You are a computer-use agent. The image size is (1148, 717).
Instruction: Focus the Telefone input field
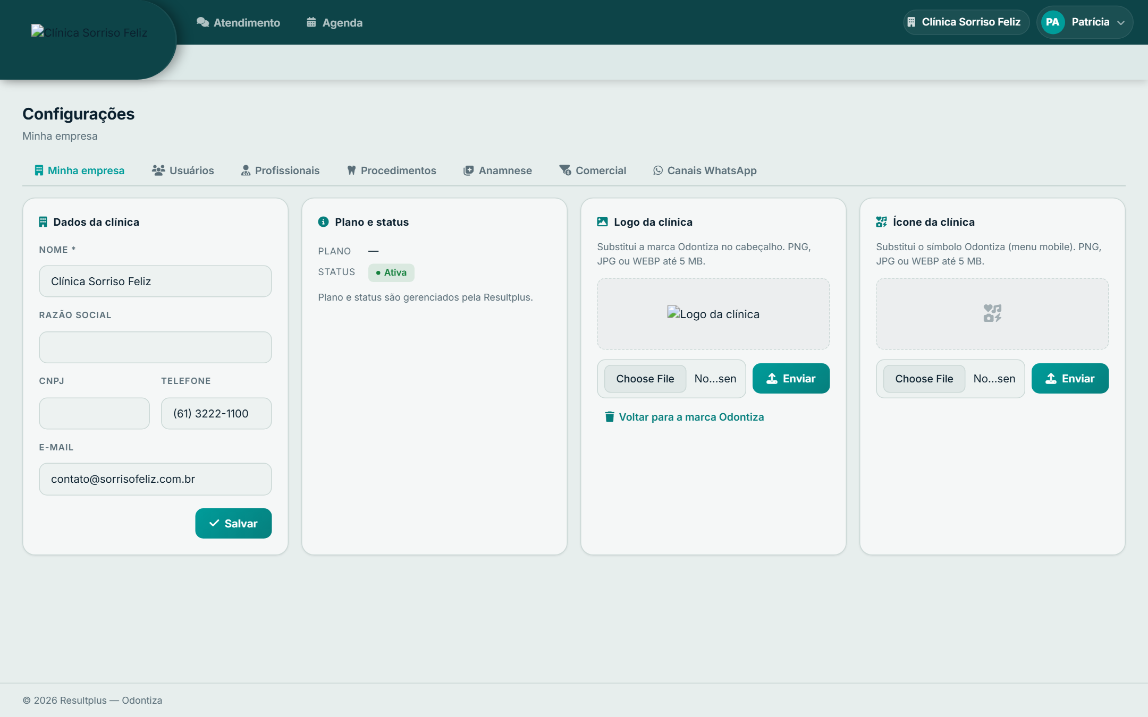[x=216, y=413]
